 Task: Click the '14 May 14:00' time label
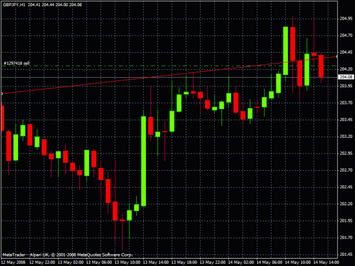(x=326, y=263)
